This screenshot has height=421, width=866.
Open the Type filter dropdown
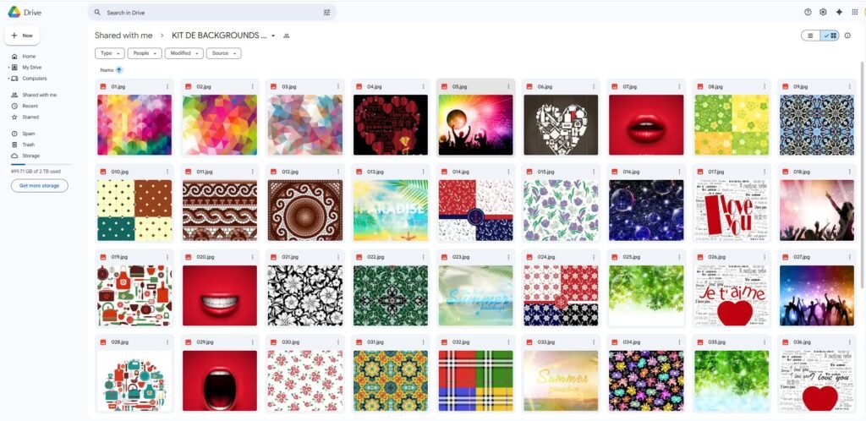tap(109, 53)
